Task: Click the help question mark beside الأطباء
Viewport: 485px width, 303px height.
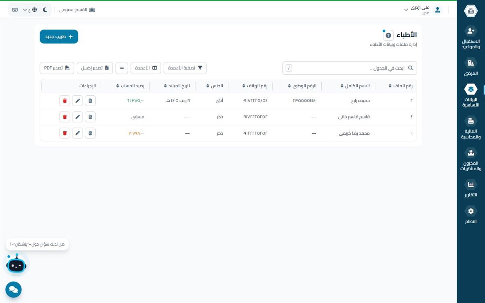Action: click(x=388, y=35)
